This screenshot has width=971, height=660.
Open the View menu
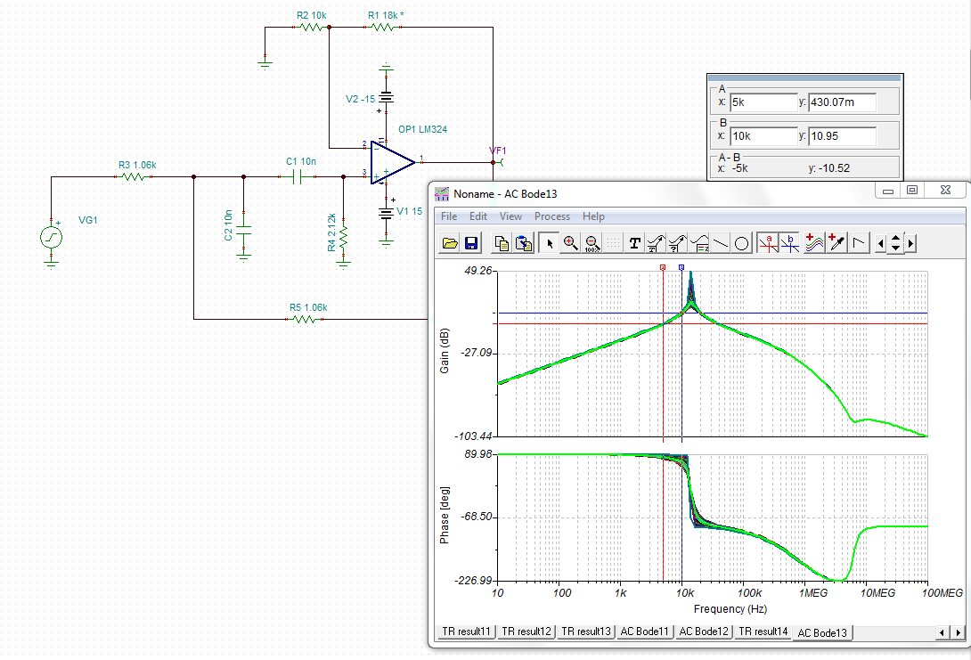coord(510,216)
